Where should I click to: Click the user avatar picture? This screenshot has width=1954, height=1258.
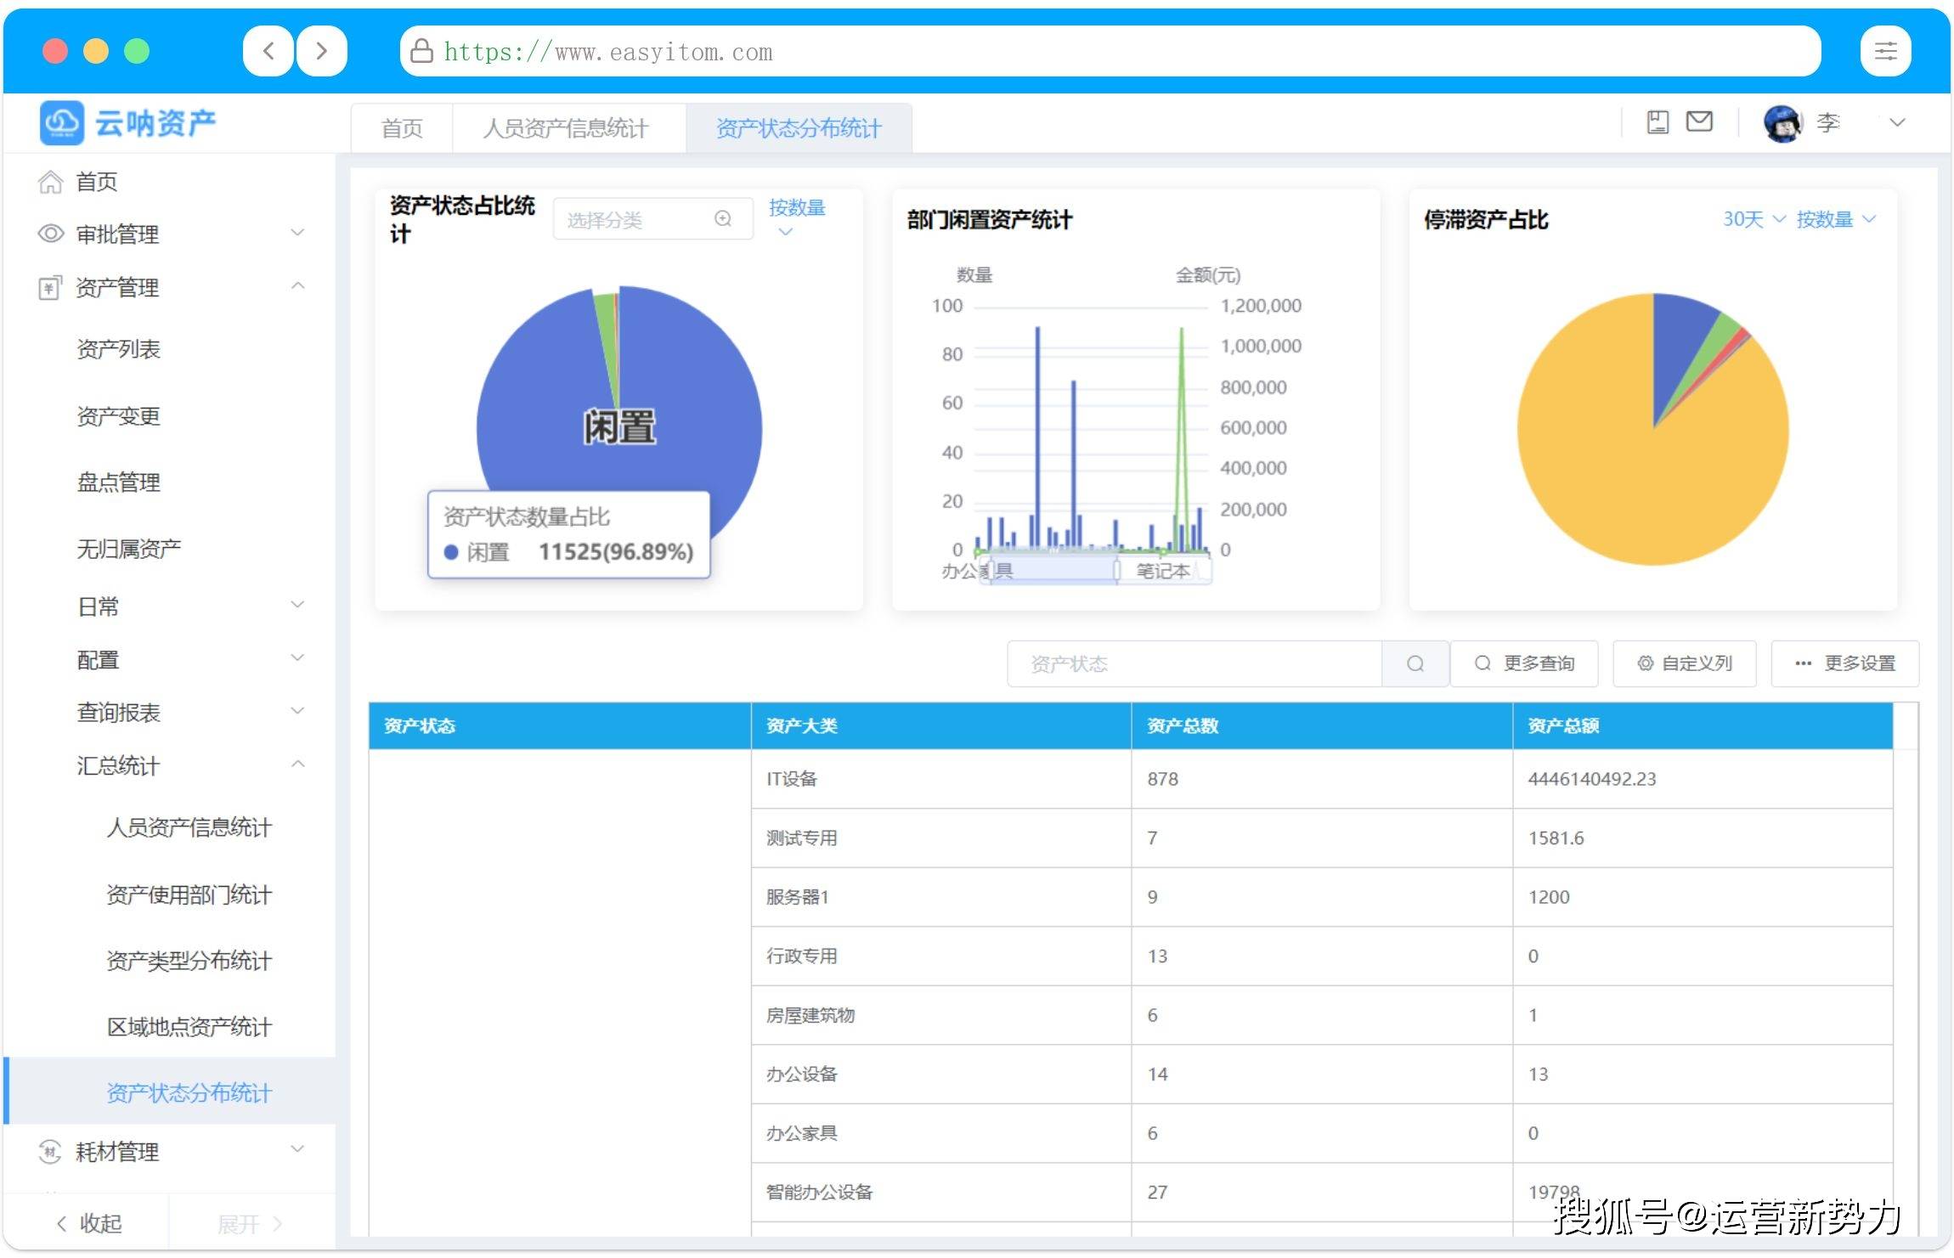pos(1782,123)
